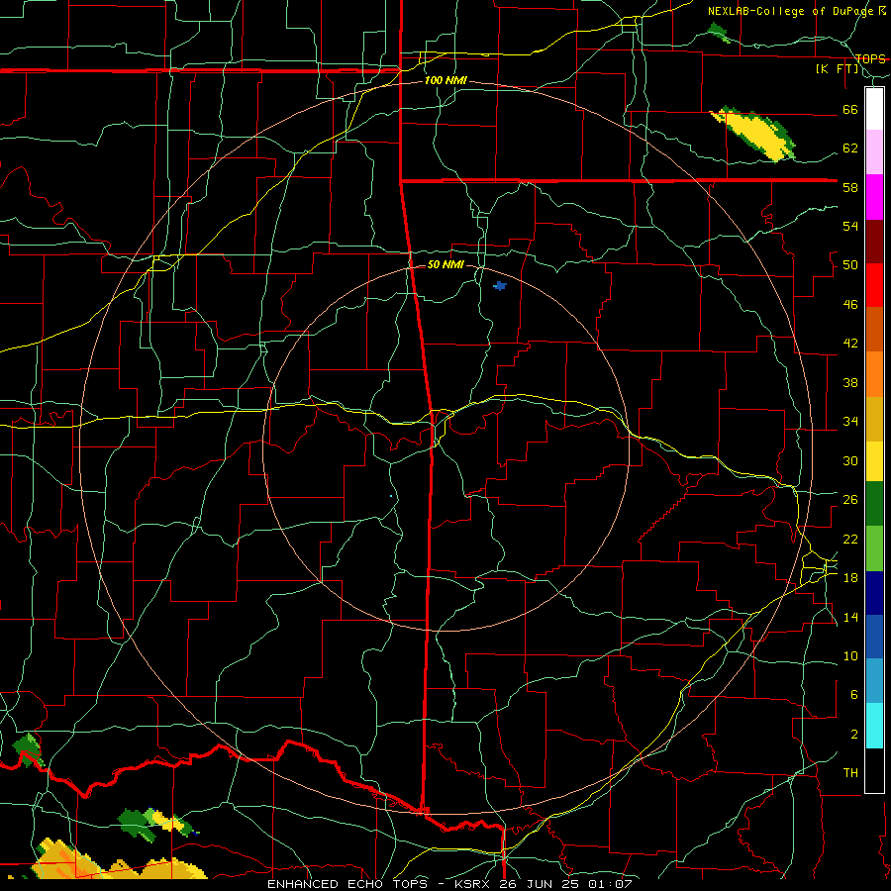The image size is (891, 891).
Task: Click the legend value 38
Action: [850, 382]
